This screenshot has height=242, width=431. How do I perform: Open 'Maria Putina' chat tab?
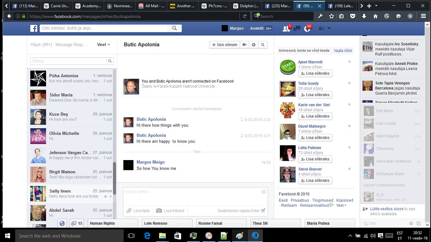330,223
